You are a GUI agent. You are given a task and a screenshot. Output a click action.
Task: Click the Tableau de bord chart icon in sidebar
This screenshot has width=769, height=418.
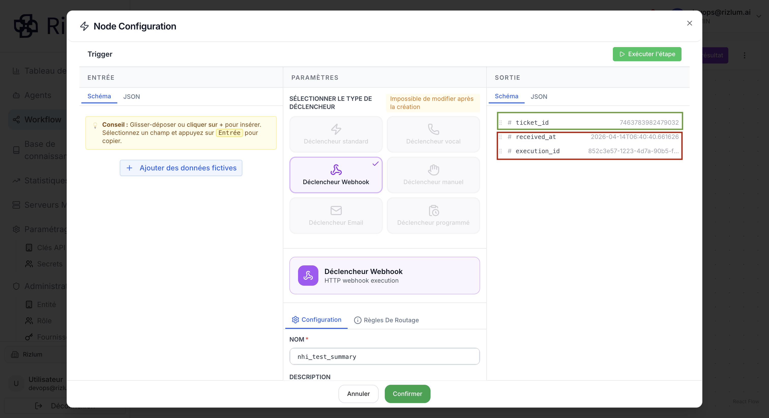pos(16,71)
